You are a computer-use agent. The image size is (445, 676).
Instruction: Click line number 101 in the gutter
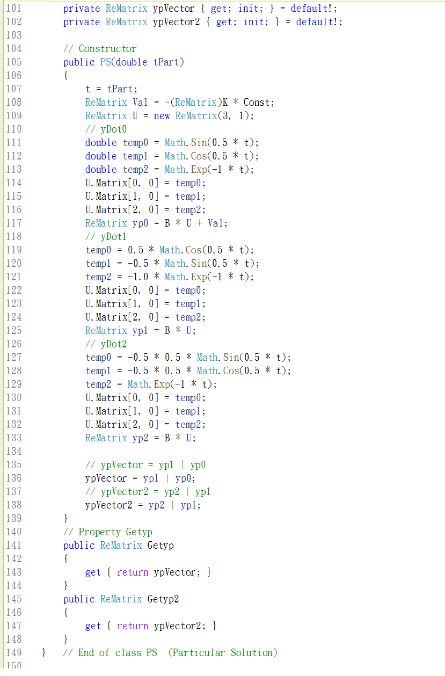tap(13, 9)
